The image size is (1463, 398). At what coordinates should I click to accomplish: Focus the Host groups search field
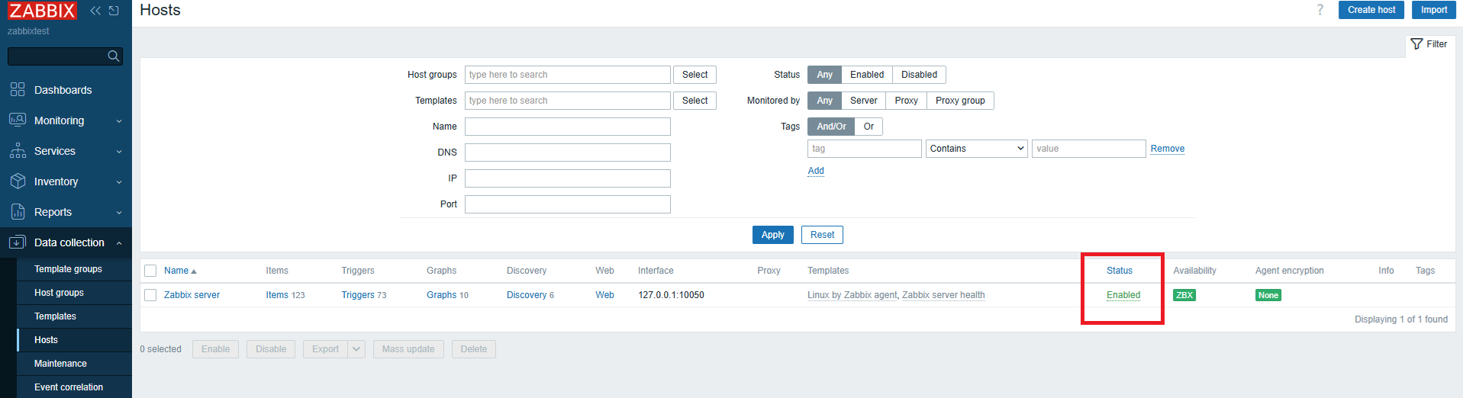(x=568, y=75)
